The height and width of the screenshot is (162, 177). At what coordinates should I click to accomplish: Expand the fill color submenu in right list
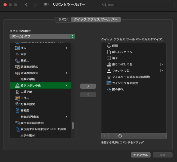pyautogui.click(x=162, y=64)
